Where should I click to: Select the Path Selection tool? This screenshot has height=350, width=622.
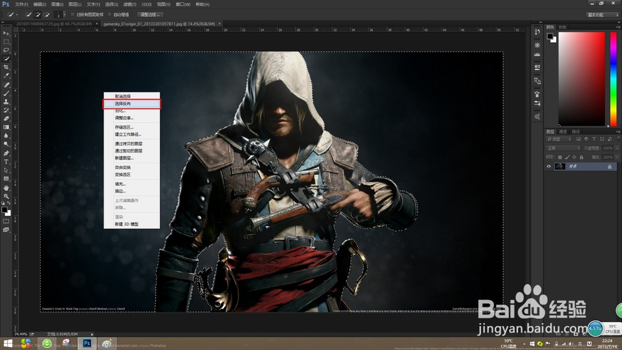[6, 170]
